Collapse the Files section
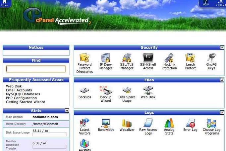 click(222, 80)
